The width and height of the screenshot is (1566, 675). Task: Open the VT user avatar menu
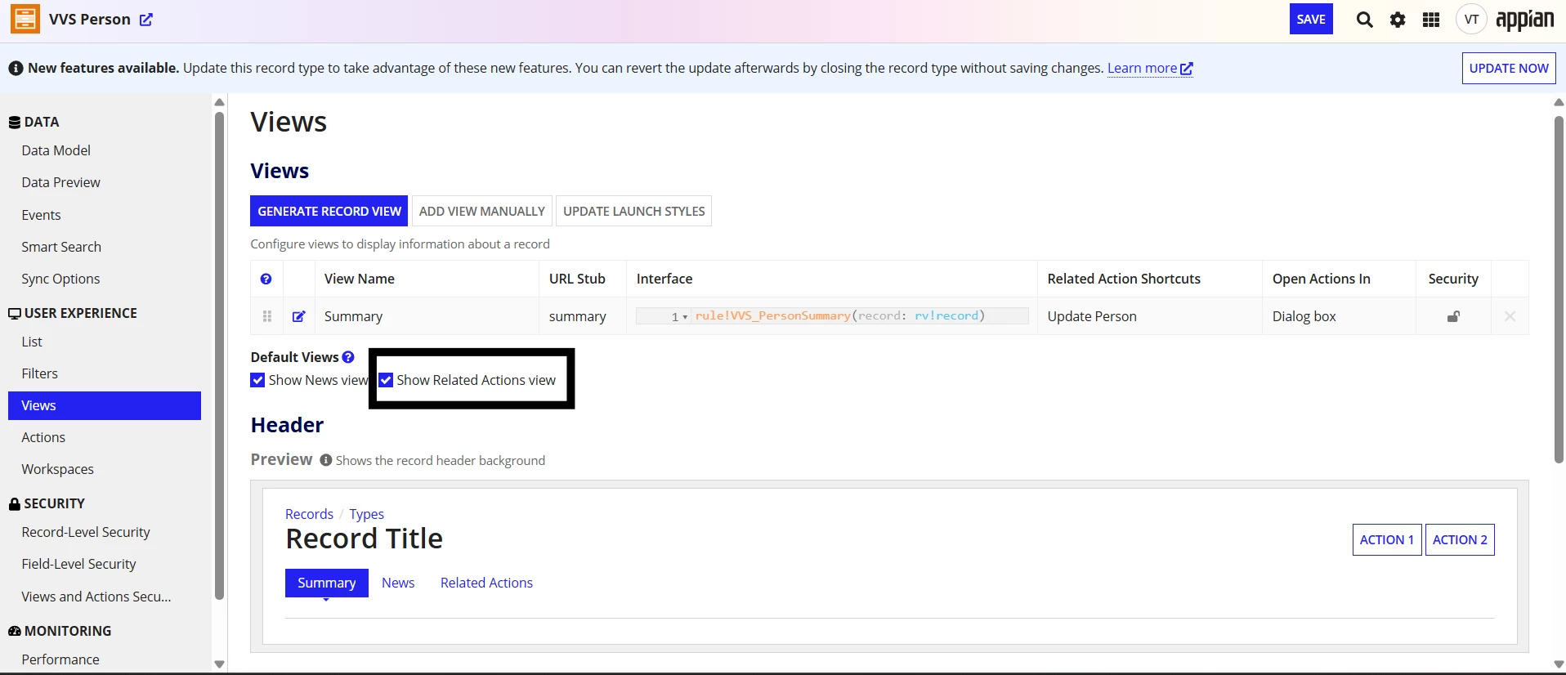[1471, 20]
